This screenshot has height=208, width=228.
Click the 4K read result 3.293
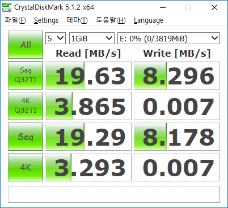point(88,167)
